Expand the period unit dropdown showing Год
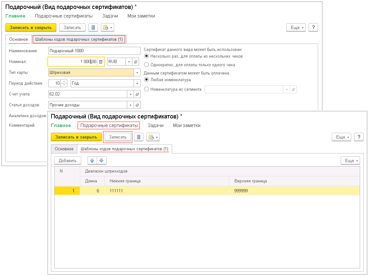Image resolution: width=369 pixels, height=276 pixels. pyautogui.click(x=137, y=83)
